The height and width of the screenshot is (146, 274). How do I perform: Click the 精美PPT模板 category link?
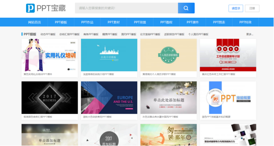pyautogui.click(x=110, y=34)
